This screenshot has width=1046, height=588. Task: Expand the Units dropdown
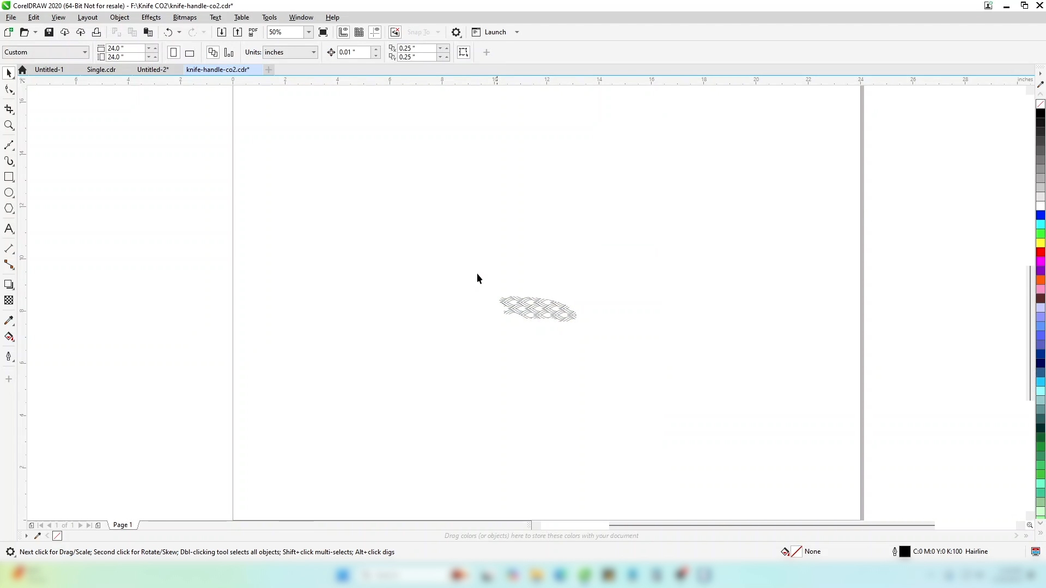point(314,52)
